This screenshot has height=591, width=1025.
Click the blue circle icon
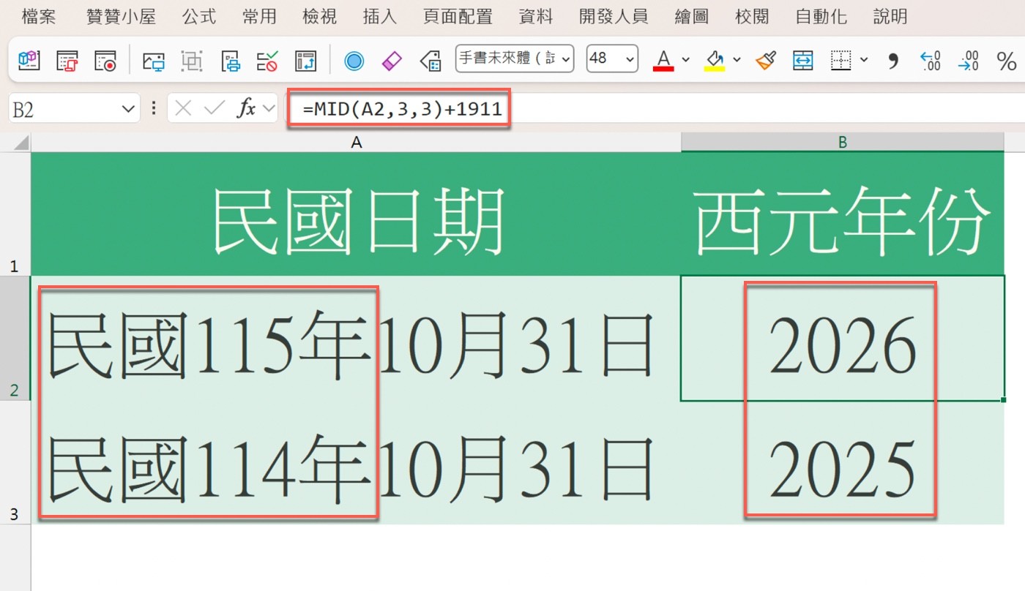[x=354, y=60]
